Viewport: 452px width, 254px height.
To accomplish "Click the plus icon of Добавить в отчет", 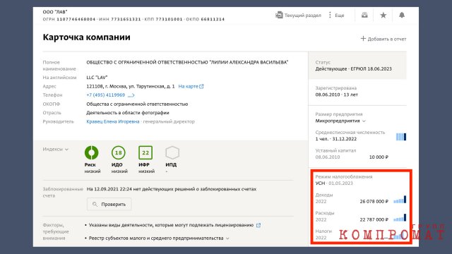I will 363,39.
